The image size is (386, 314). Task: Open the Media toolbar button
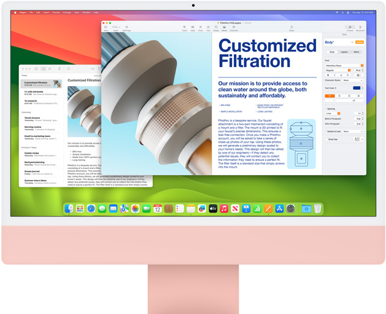[x=225, y=28]
